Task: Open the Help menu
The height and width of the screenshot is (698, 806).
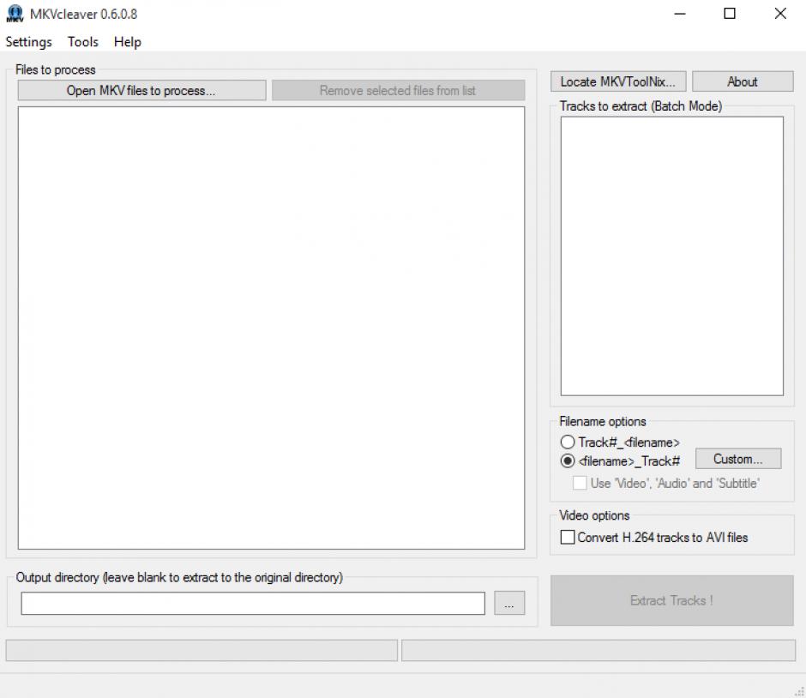Action: click(x=128, y=42)
